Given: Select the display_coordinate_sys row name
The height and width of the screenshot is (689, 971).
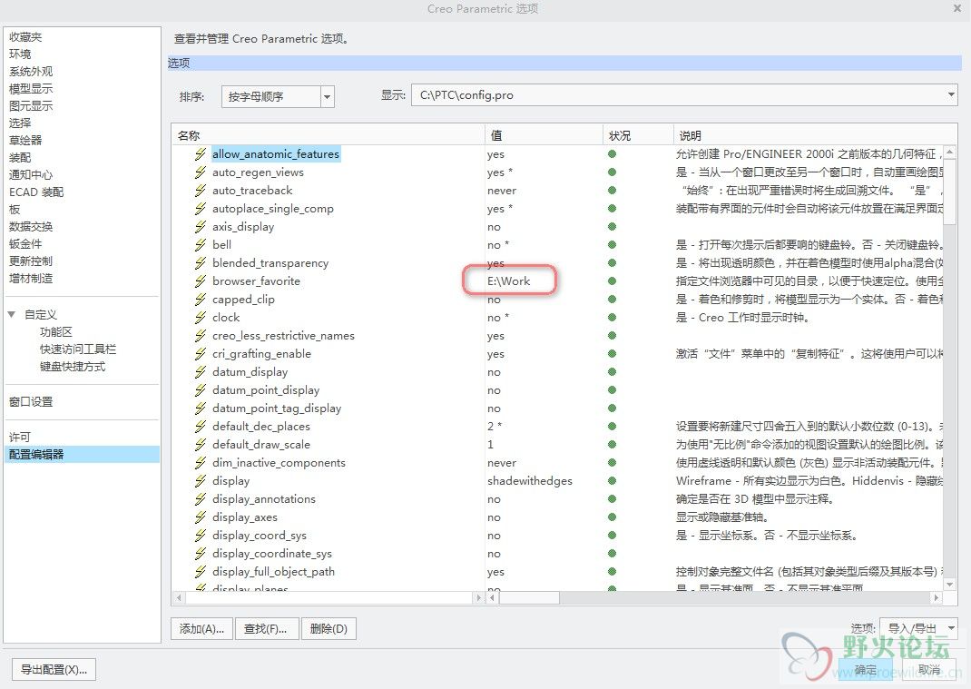Looking at the screenshot, I should coord(272,554).
